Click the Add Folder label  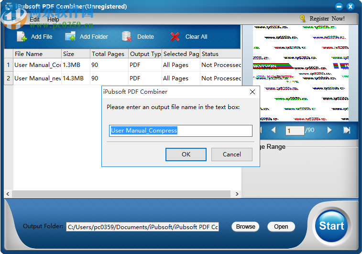pos(94,37)
